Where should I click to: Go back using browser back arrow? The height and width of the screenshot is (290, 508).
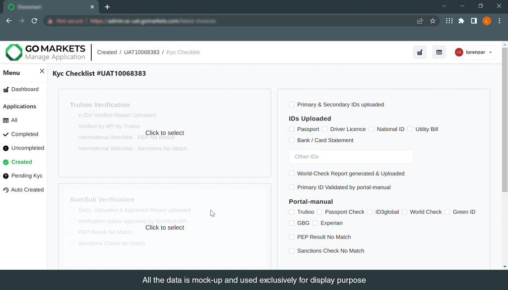[x=9, y=21]
